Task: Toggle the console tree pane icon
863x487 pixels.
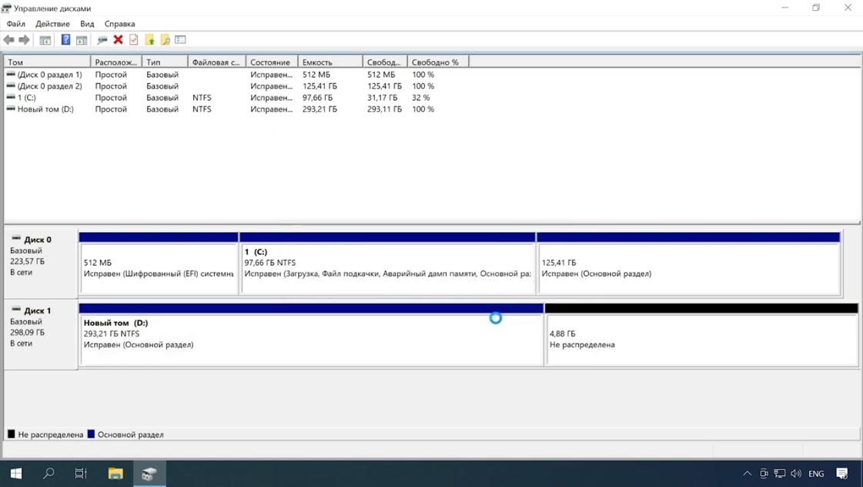Action: 45,39
